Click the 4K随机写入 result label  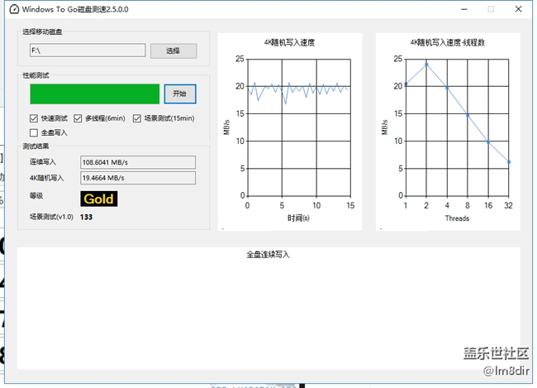pos(46,178)
